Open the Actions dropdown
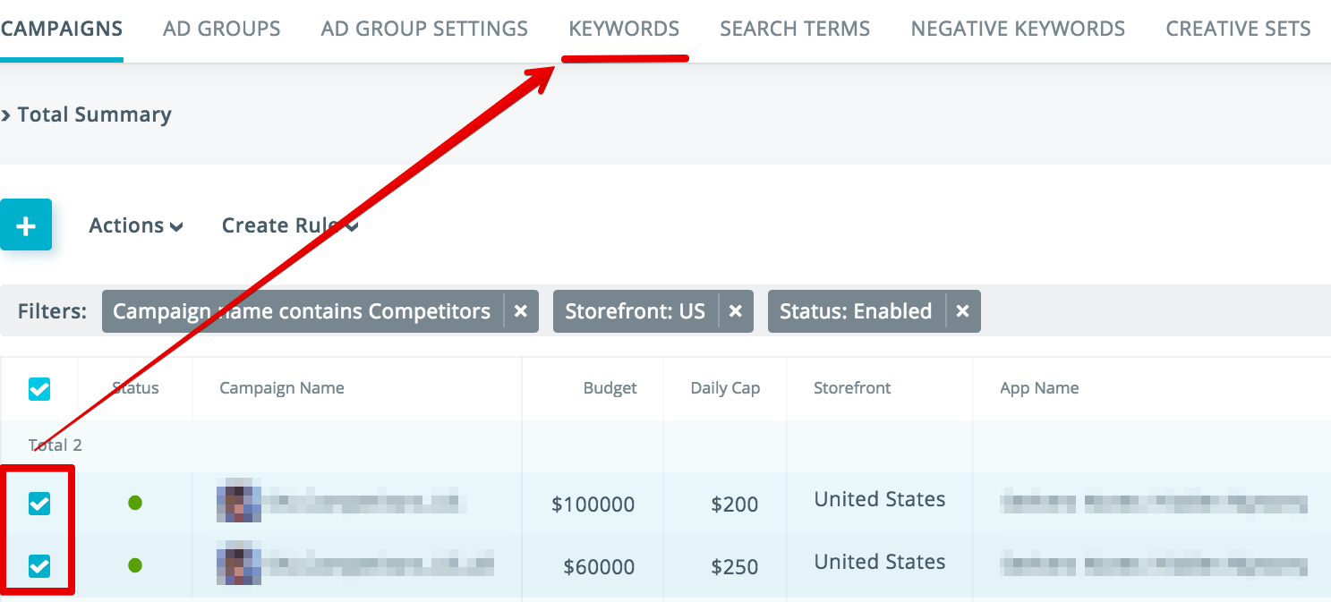Viewport: 1331px width, 602px height. [136, 225]
